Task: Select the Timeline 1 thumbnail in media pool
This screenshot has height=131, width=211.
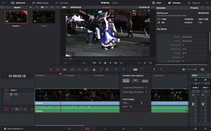Action: (16, 17)
